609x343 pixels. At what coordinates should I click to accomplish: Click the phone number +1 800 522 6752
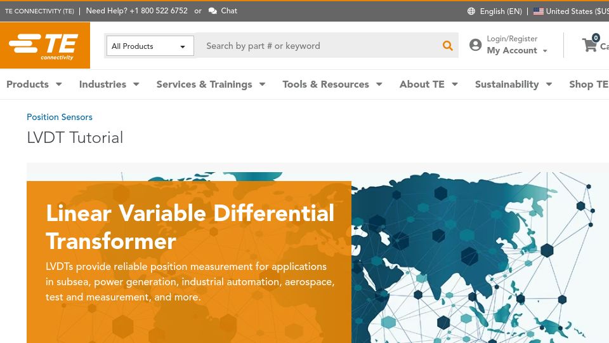pos(159,11)
